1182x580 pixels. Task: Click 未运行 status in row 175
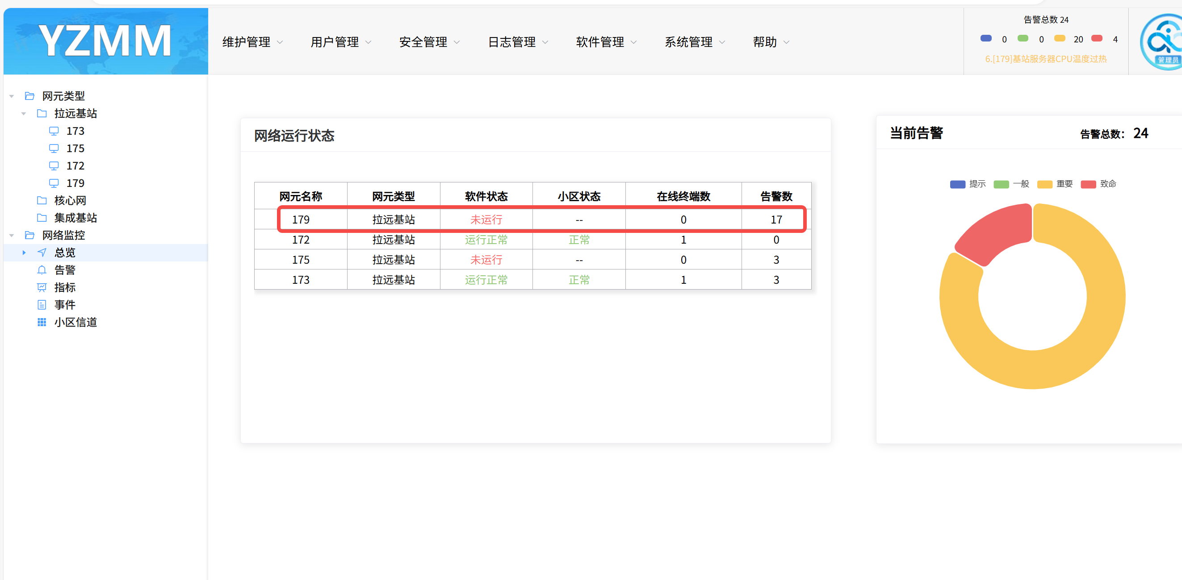(486, 260)
